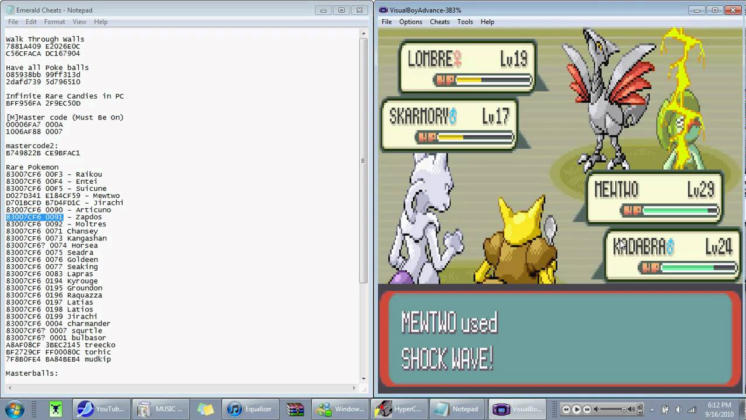Screen dimensions: 746x420
Task: Open the system volume tray icon
Action: 678,409
